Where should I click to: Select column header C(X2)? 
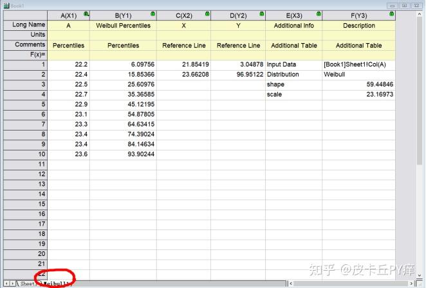click(183, 15)
